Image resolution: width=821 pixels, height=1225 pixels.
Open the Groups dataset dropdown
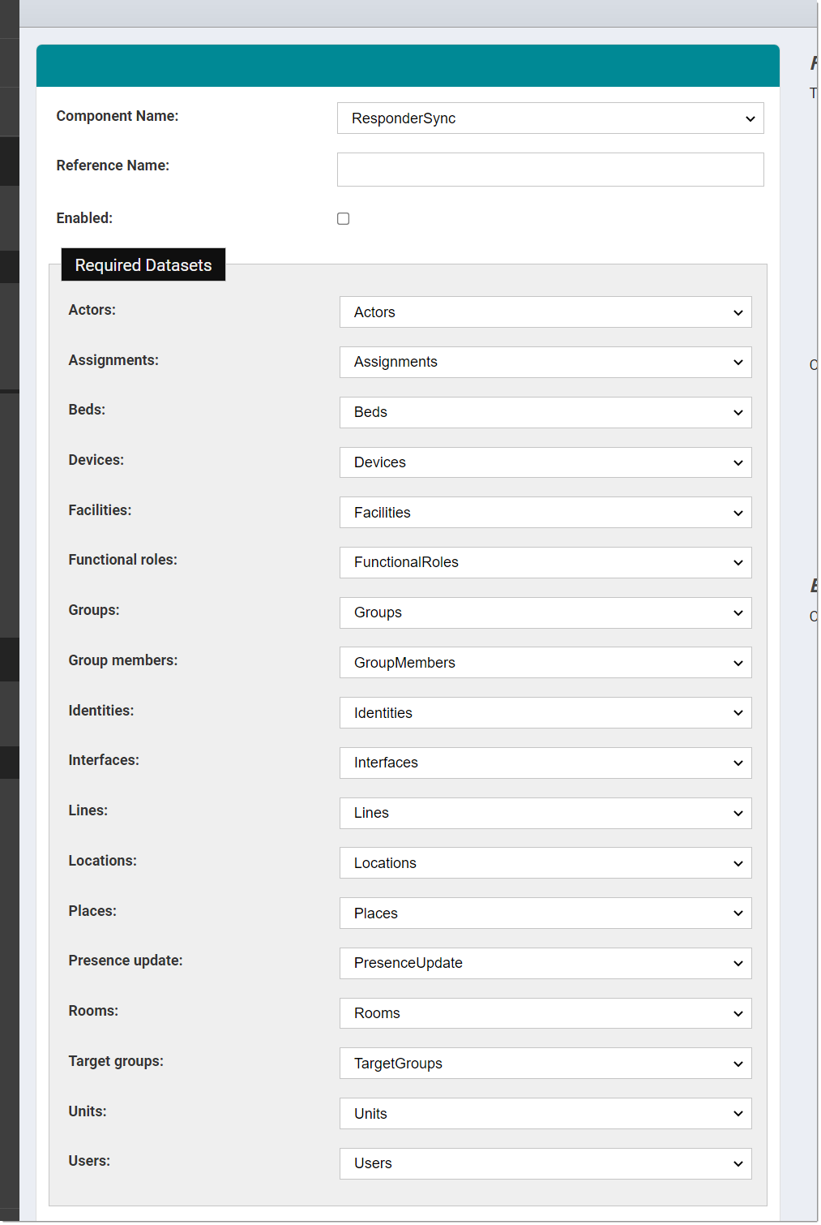pos(545,612)
